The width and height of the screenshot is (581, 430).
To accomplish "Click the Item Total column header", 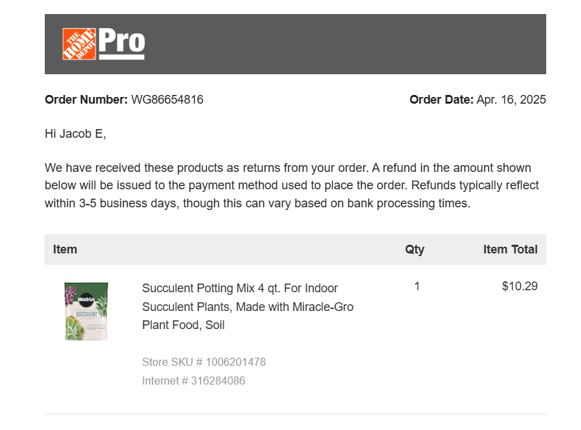I will click(x=510, y=249).
